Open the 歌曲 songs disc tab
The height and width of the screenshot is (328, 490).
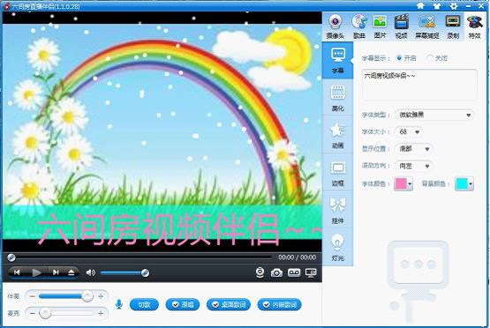point(359,26)
